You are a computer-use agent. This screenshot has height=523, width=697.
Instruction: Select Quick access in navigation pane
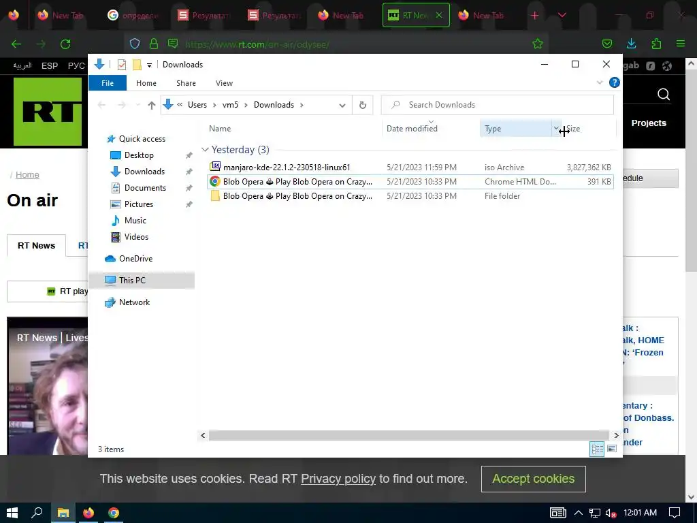pyautogui.click(x=142, y=139)
